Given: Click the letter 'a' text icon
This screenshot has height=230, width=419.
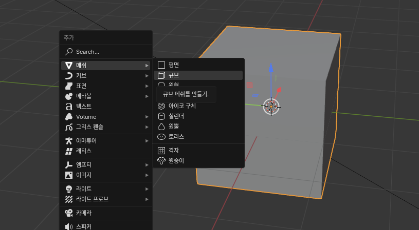Looking at the screenshot, I should pyautogui.click(x=69, y=107).
